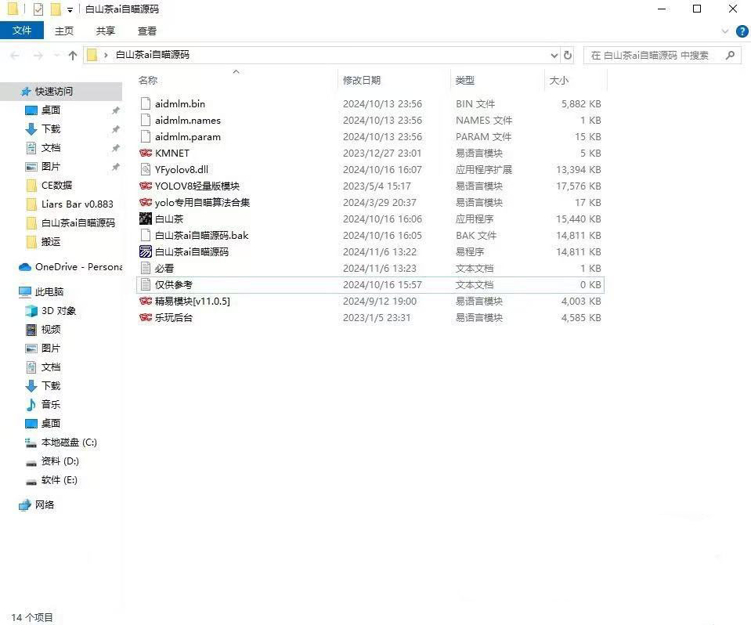Select the aidmlm.bin file icon
The width and height of the screenshot is (751, 625).
click(x=146, y=104)
